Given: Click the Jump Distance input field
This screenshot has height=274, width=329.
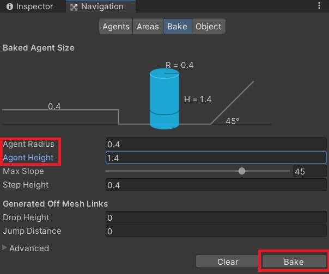Looking at the screenshot, I should point(216,231).
